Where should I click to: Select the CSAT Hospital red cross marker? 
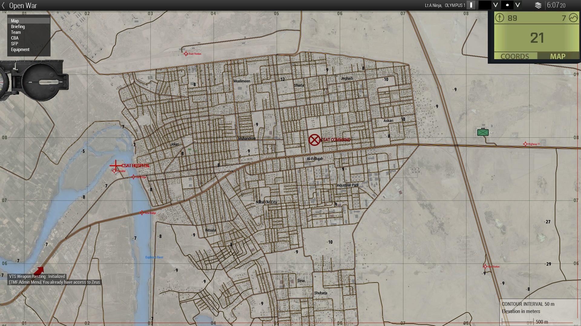point(115,165)
